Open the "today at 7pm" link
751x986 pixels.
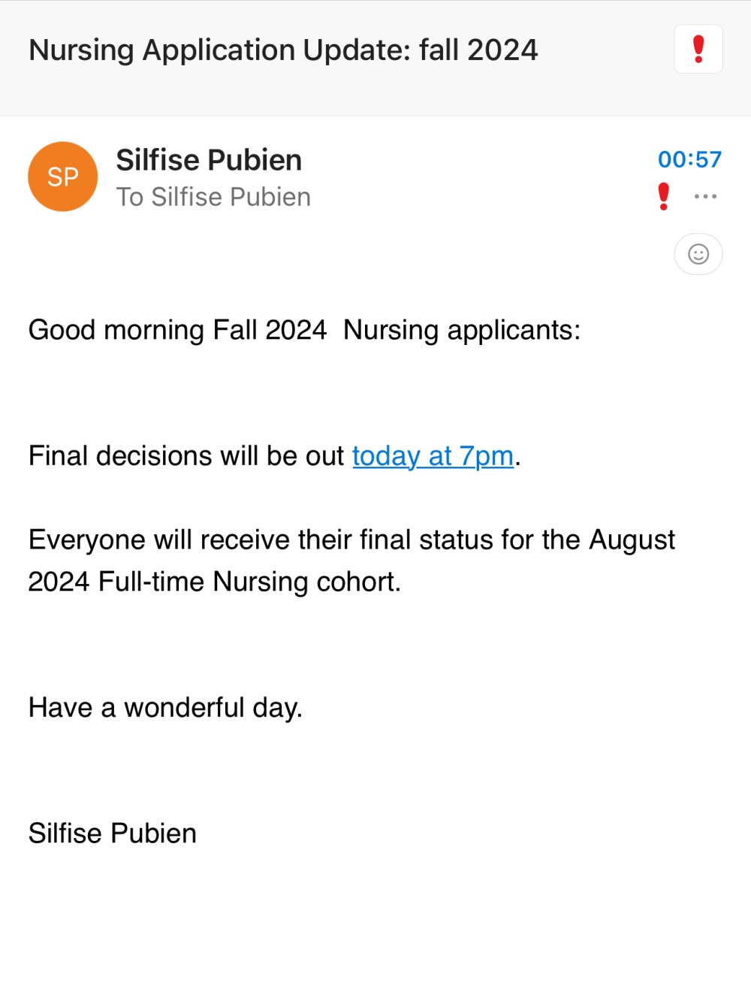tap(433, 456)
